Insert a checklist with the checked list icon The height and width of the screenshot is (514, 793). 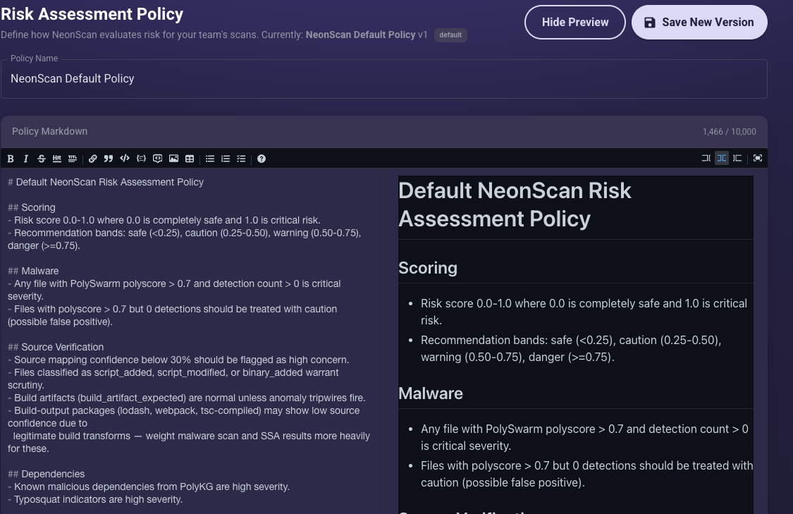pyautogui.click(x=241, y=159)
